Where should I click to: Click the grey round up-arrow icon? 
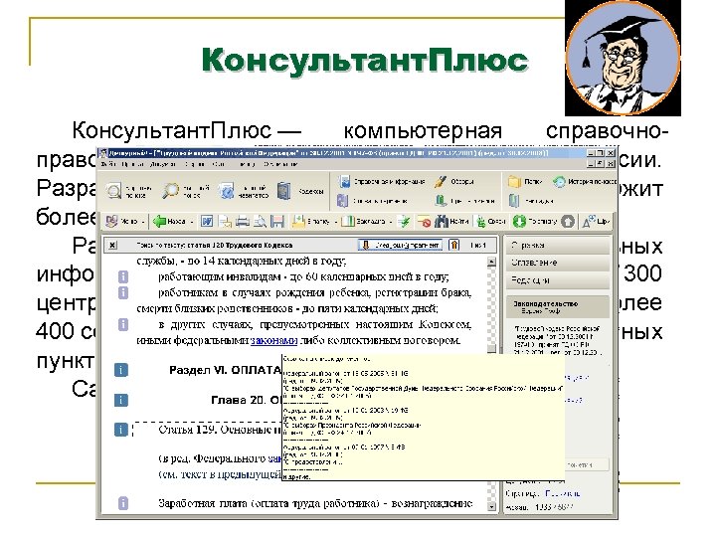568,222
